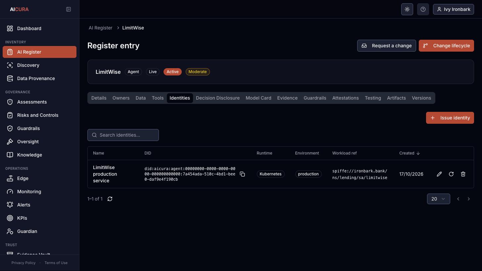Open Knowledge in sidebar
This screenshot has width=482, height=271.
39,155
